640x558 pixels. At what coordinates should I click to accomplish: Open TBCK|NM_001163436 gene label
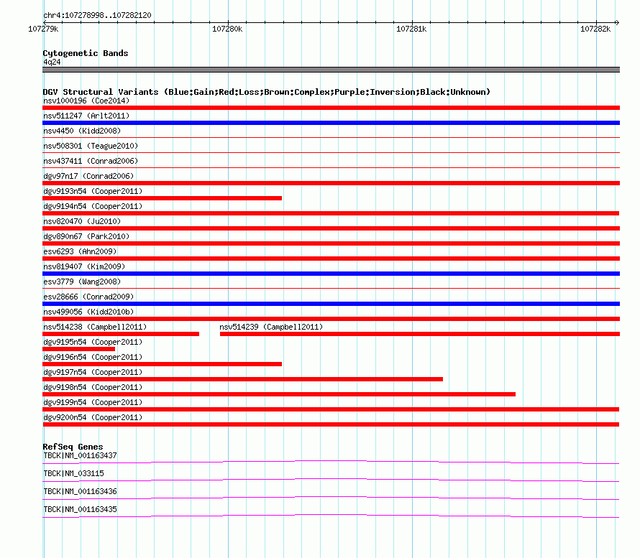pos(80,491)
